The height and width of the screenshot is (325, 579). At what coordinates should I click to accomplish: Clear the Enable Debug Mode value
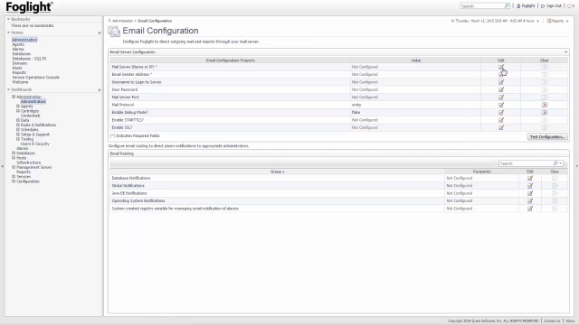(x=545, y=112)
